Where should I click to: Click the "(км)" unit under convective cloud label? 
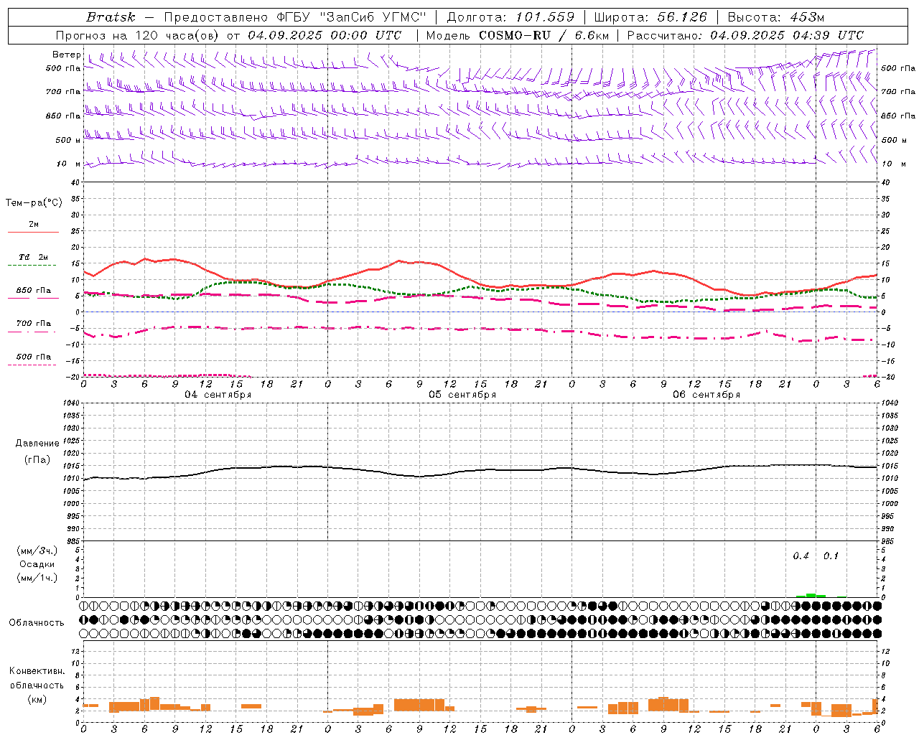click(37, 698)
